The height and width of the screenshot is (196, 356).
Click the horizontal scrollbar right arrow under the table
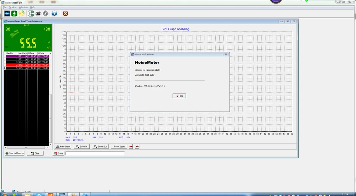point(47,148)
